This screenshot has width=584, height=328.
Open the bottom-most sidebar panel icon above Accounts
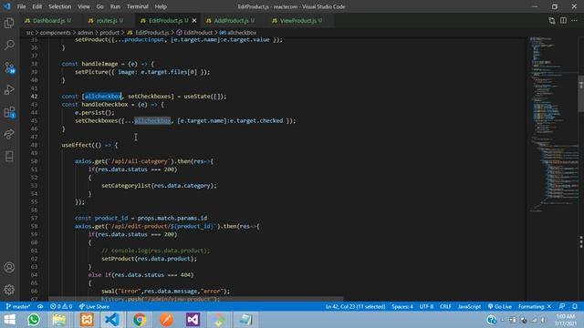[9, 156]
